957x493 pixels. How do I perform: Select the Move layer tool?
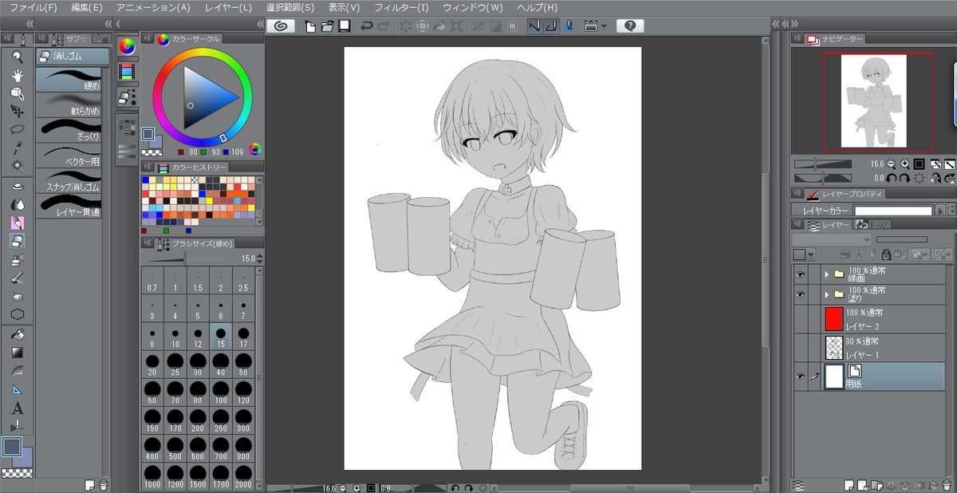click(x=18, y=112)
